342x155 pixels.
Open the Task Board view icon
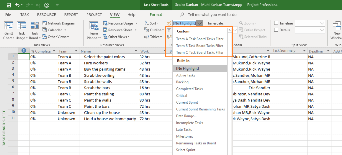(35, 26)
